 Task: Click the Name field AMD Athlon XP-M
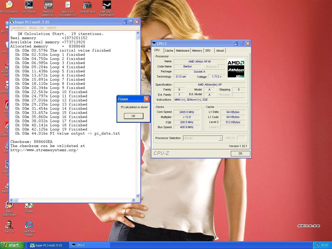(199, 61)
